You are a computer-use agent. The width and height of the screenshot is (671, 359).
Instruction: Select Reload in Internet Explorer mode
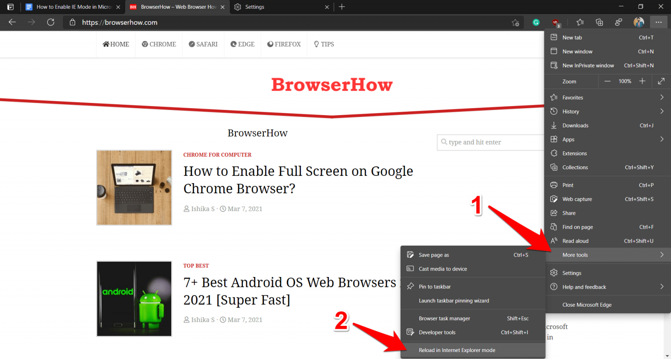pyautogui.click(x=457, y=350)
